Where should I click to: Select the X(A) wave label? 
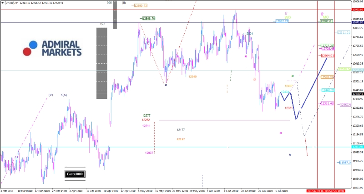[64, 95]
